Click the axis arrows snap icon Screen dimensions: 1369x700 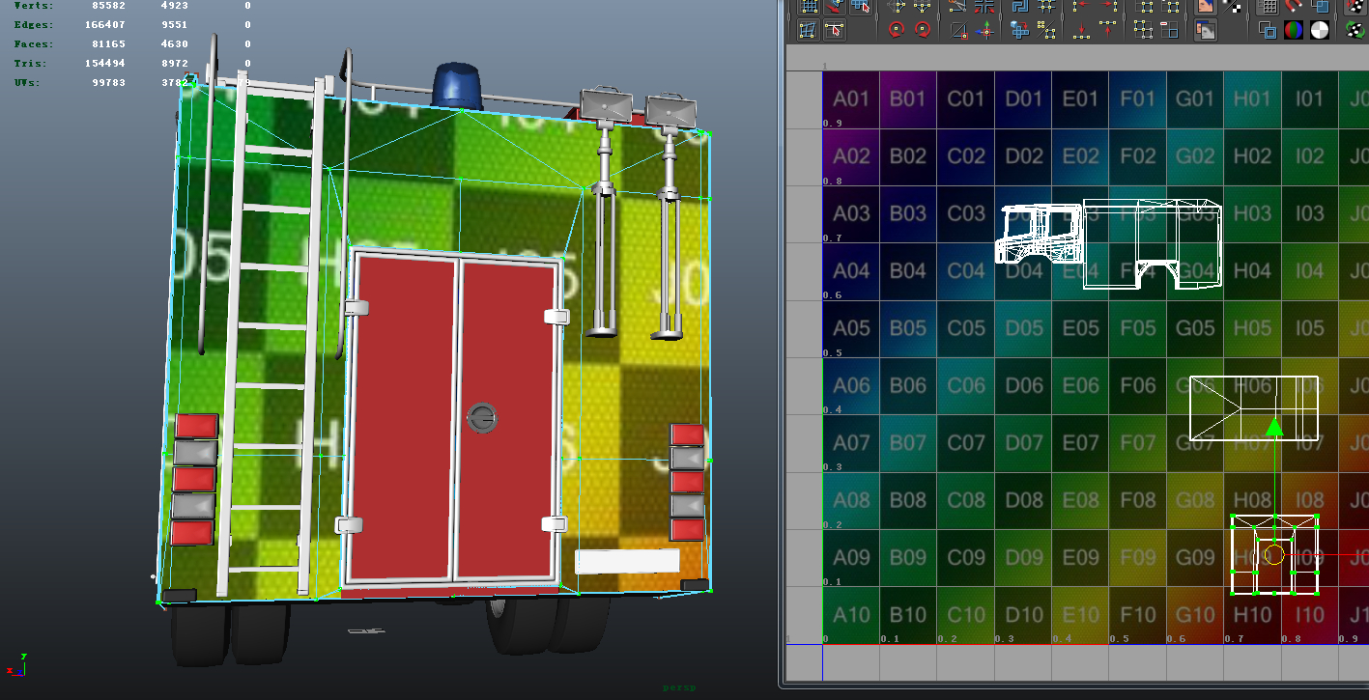click(984, 30)
